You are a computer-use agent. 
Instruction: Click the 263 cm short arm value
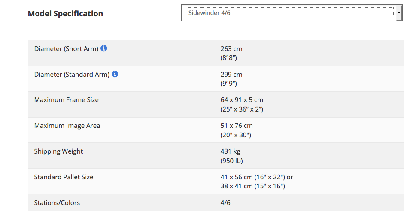point(231,48)
